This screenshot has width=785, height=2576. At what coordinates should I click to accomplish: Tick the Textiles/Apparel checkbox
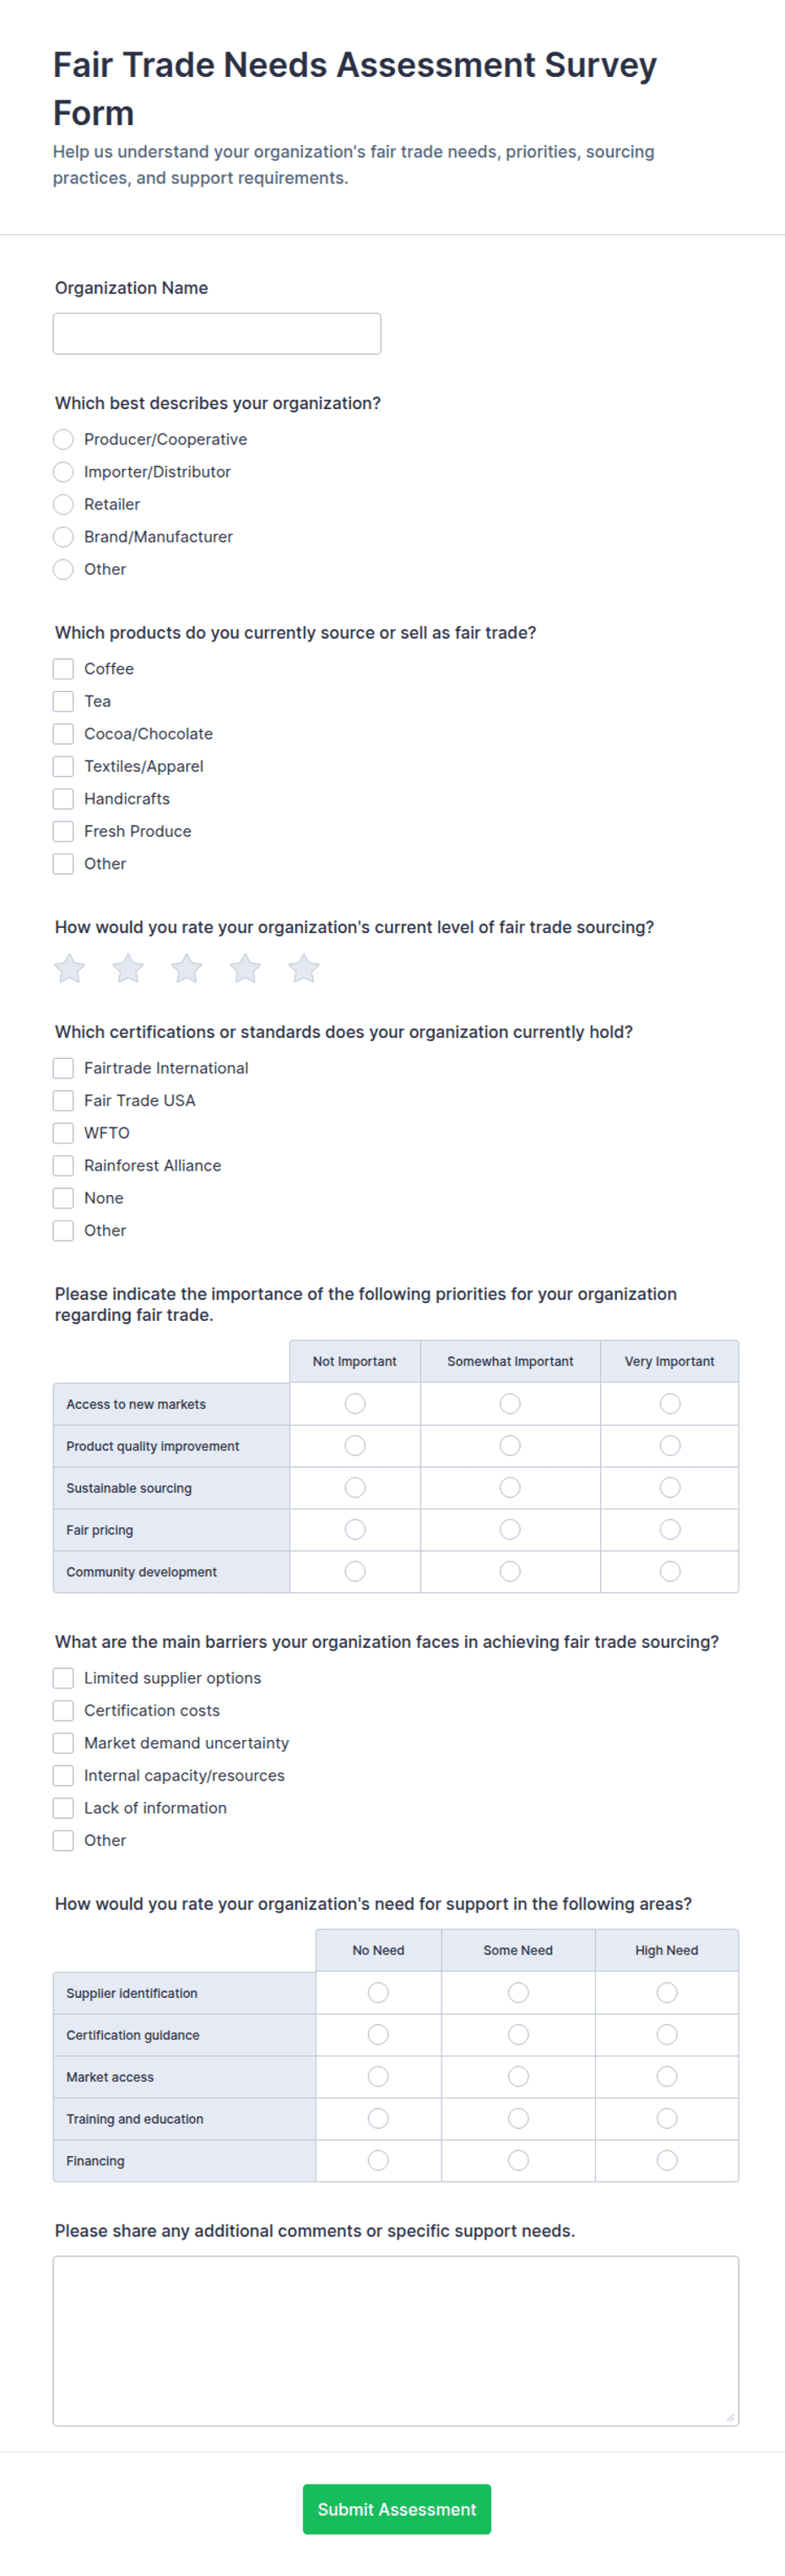tap(63, 766)
